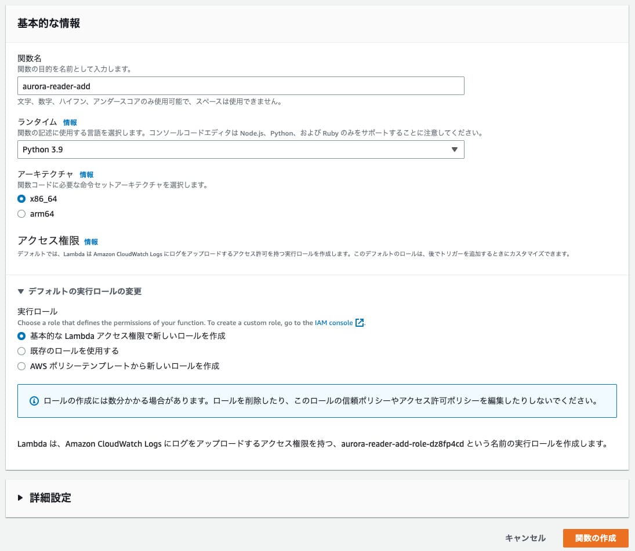Open the 情報 link next to アクセス権限

coord(91,242)
